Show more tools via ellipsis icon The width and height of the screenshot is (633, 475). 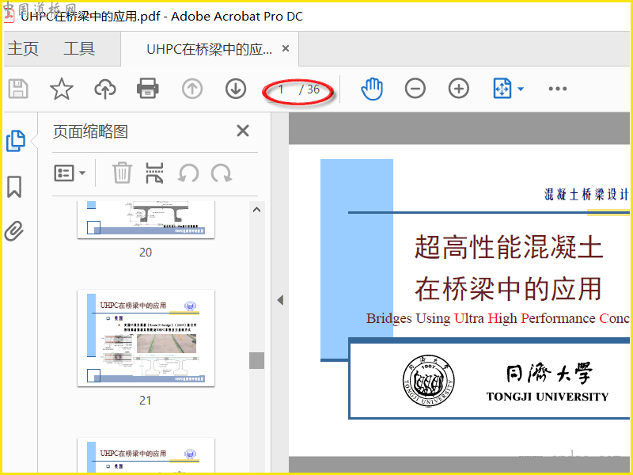click(558, 89)
